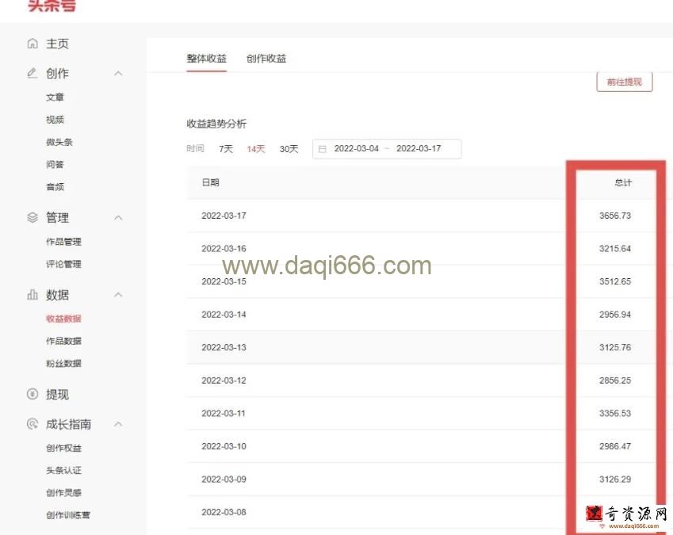Click the 2022-03-14 date cell
673x535 pixels.
224,315
